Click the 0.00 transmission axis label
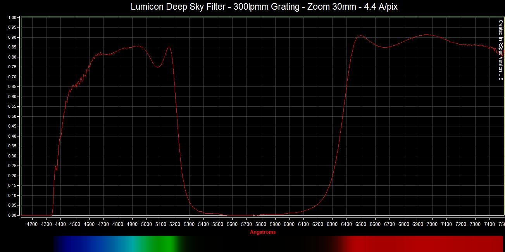Screen dimensions: 505x252 [13, 216]
